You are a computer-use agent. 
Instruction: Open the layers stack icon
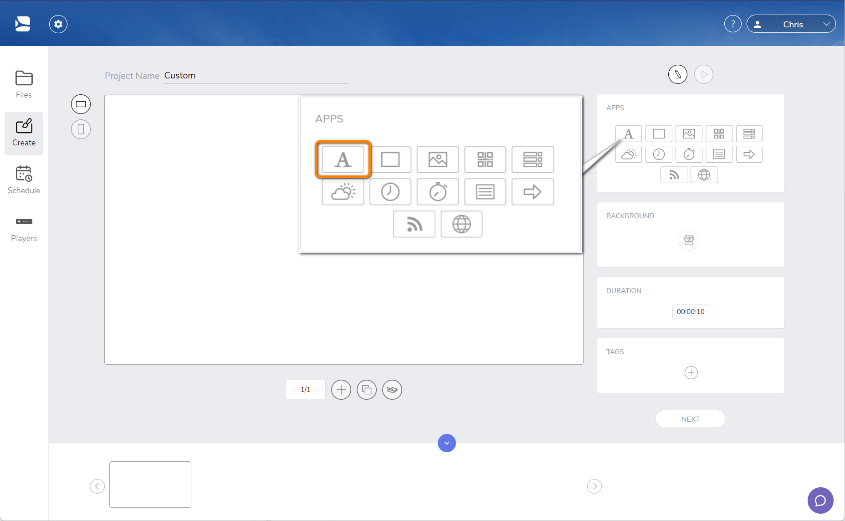pos(392,390)
